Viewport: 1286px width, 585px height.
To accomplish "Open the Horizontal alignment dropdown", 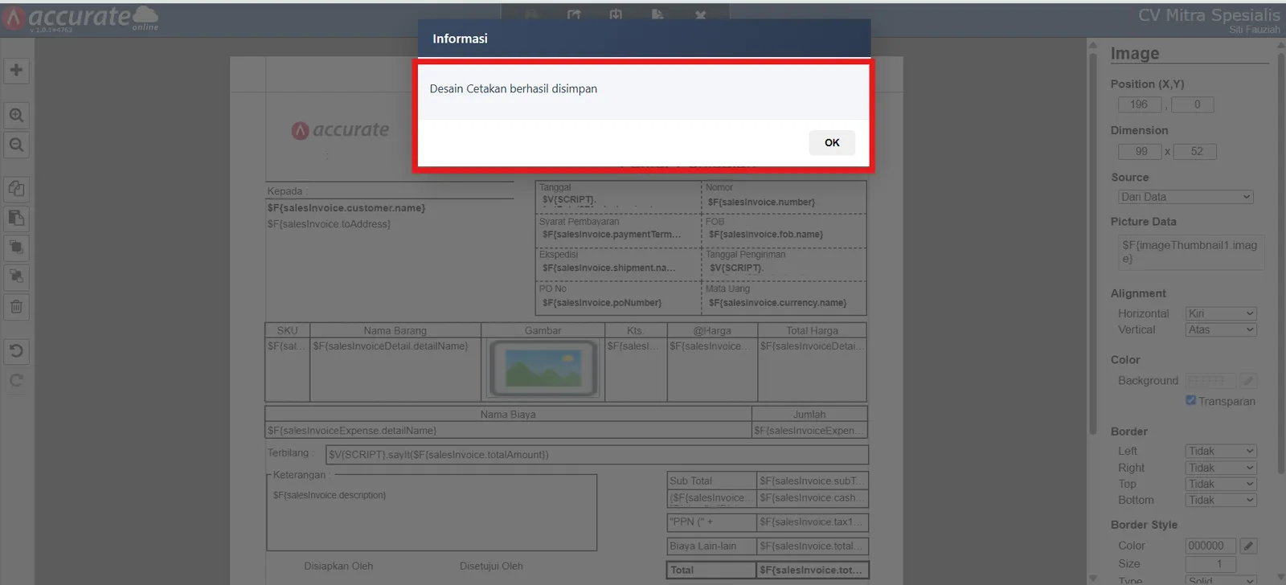I will coord(1220,313).
